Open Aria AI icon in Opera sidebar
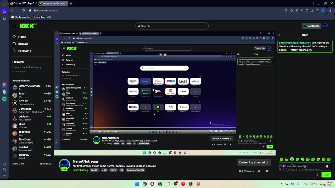Screen dimensions: 335x188 coord(4,85)
